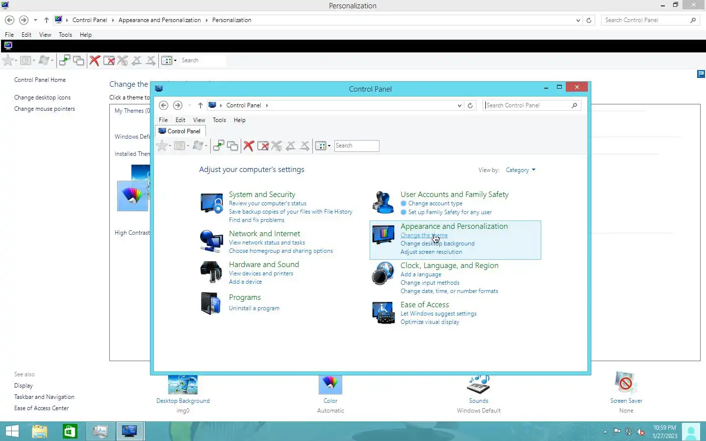Click the clock showing 10:59 PM
Viewport: 706px width, 441px height.
(664, 428)
